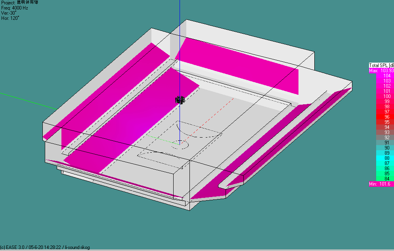
Task: Click the Project name label
Action: pos(19,2)
